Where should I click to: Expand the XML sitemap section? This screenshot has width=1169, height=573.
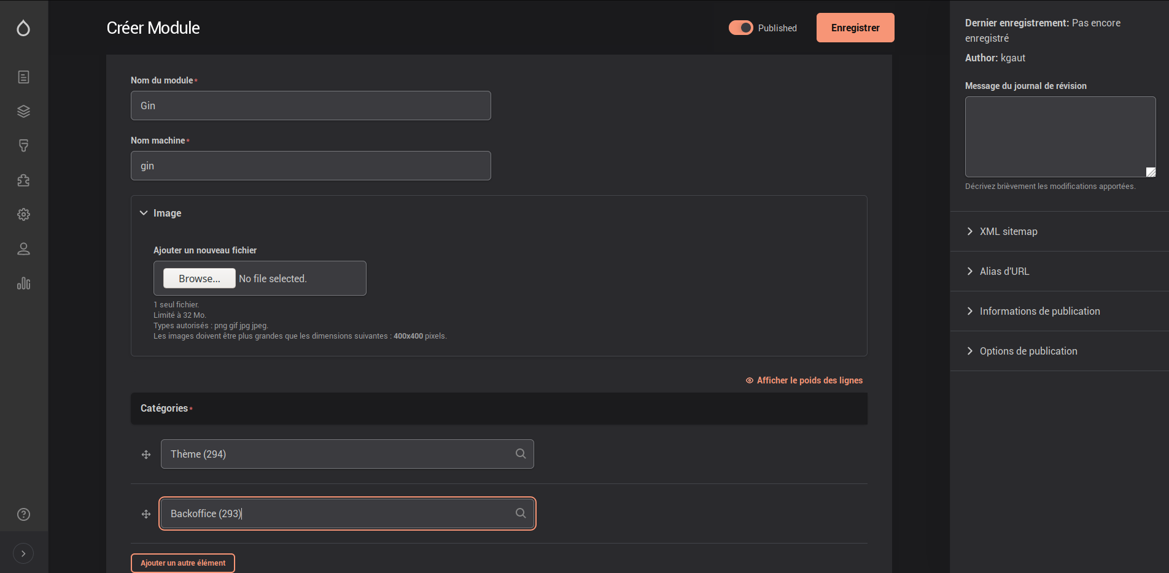pos(1008,231)
